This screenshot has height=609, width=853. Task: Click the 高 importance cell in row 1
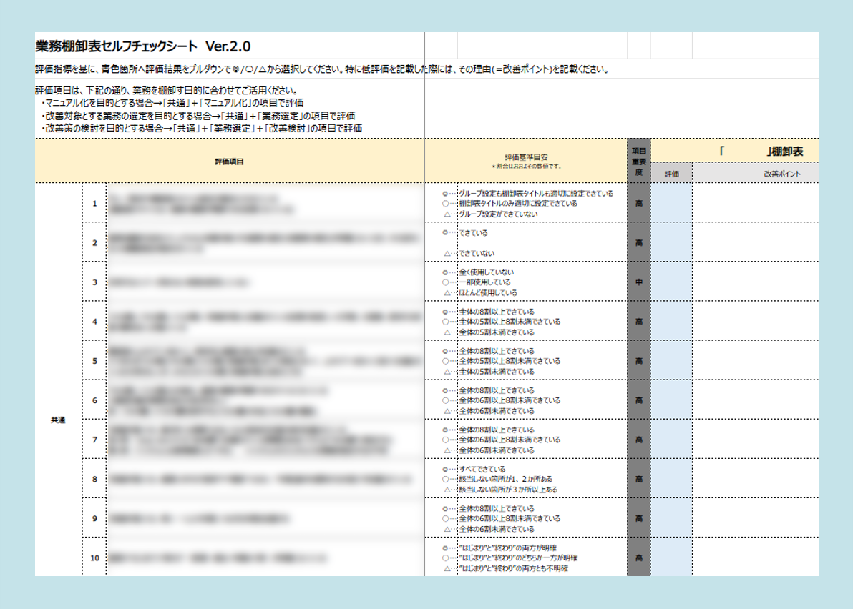[x=638, y=202]
